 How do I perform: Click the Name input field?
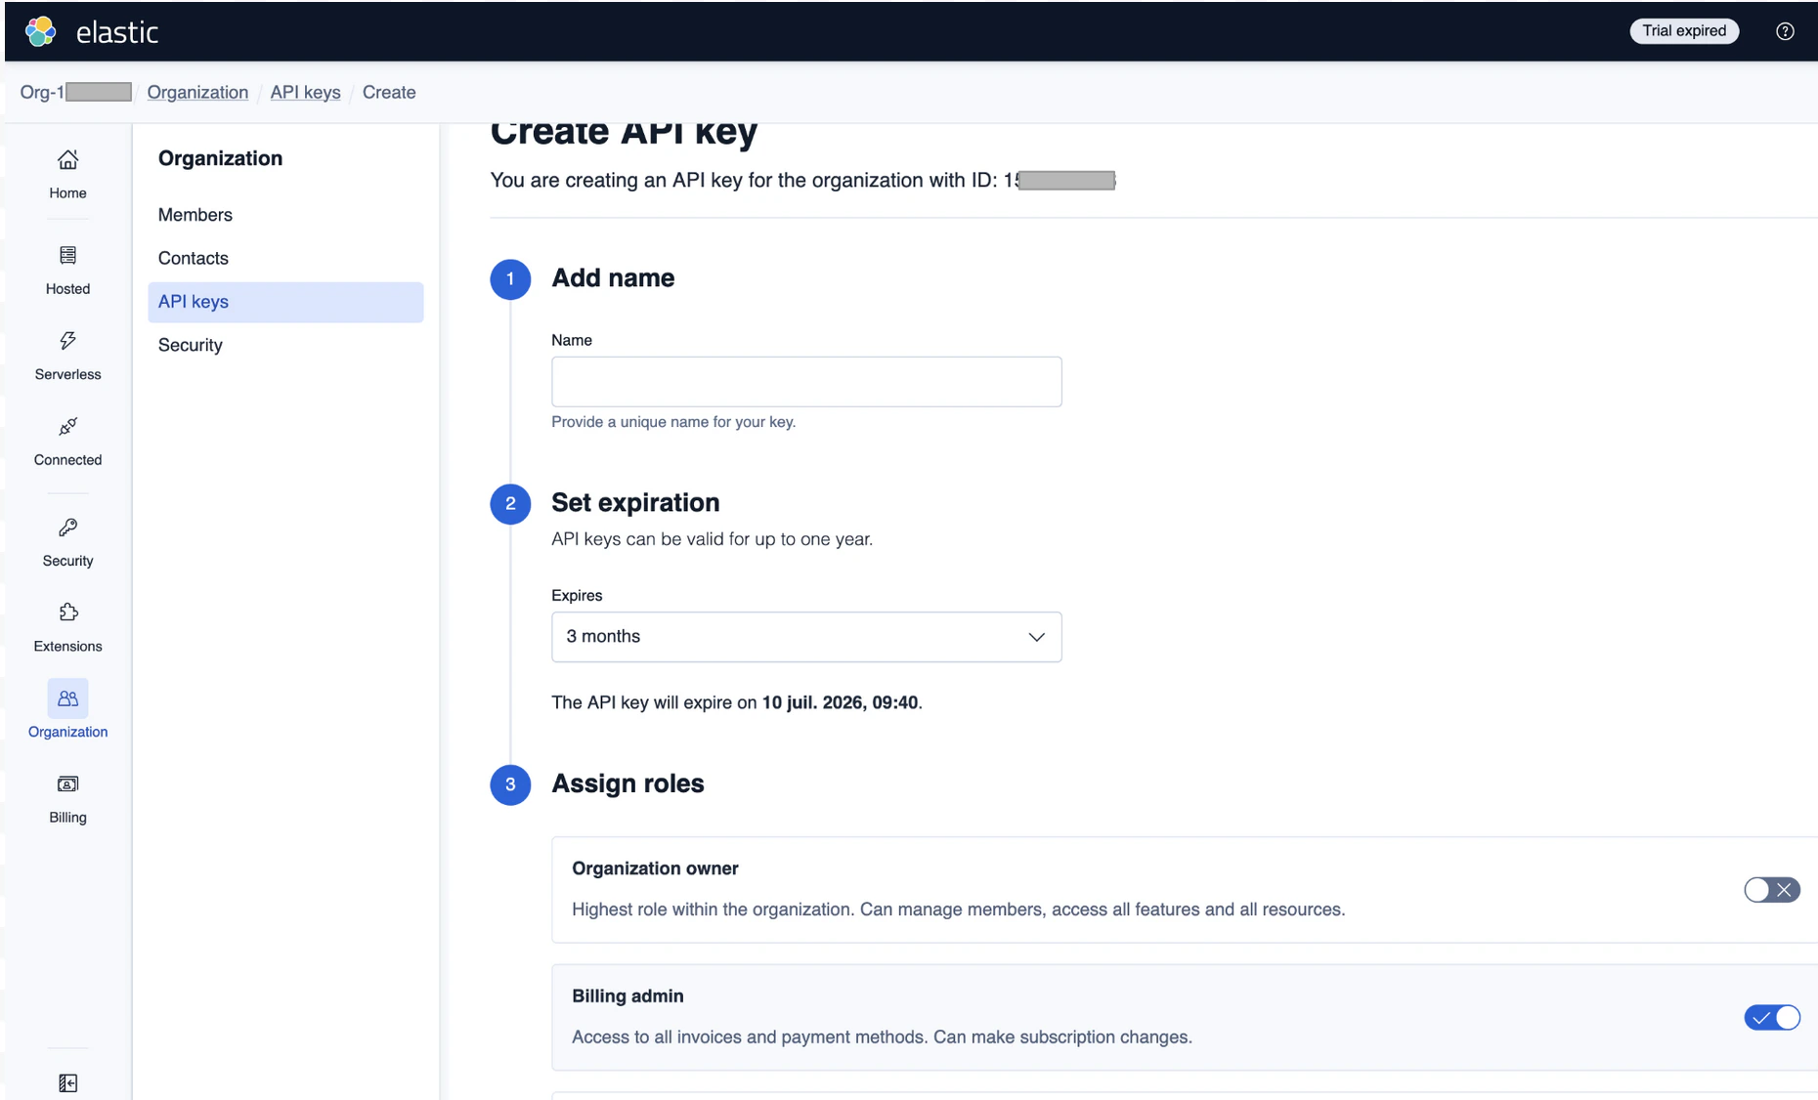[805, 381]
